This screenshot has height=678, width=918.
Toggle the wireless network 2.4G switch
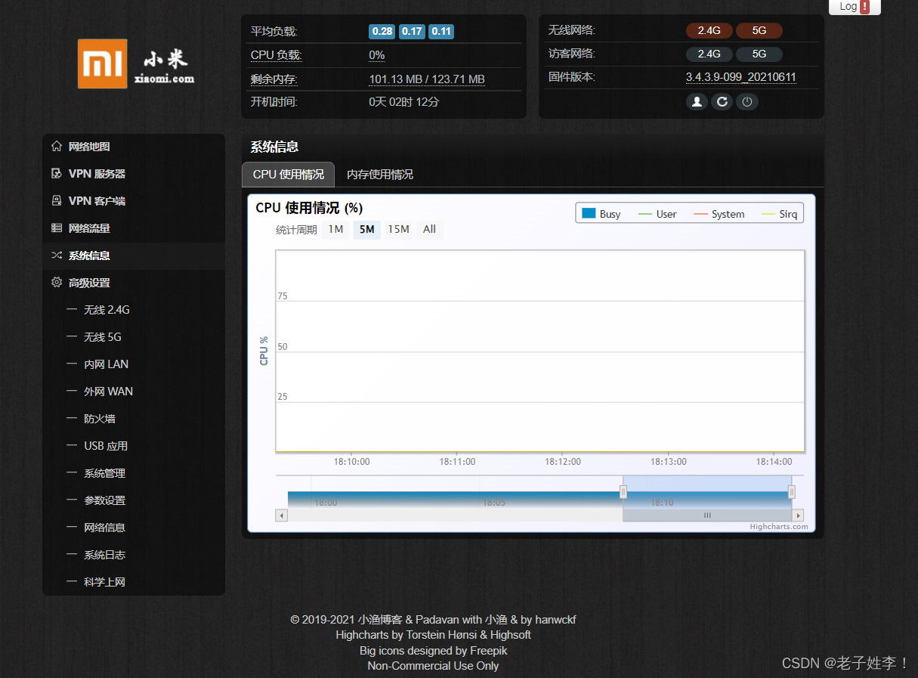[709, 31]
